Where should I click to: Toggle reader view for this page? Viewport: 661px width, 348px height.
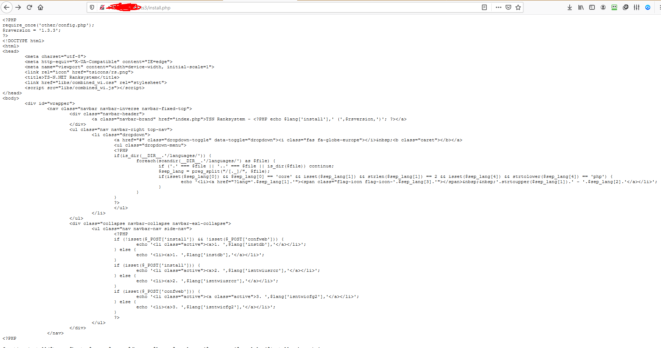coord(484,7)
